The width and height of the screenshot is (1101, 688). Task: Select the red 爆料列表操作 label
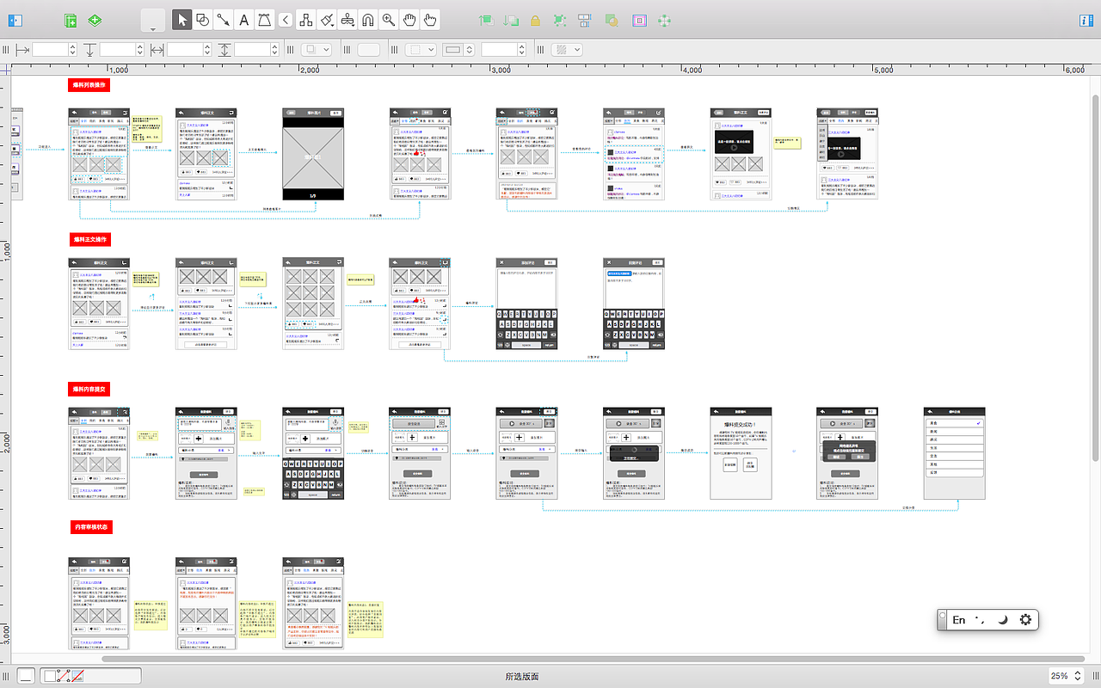pos(90,85)
